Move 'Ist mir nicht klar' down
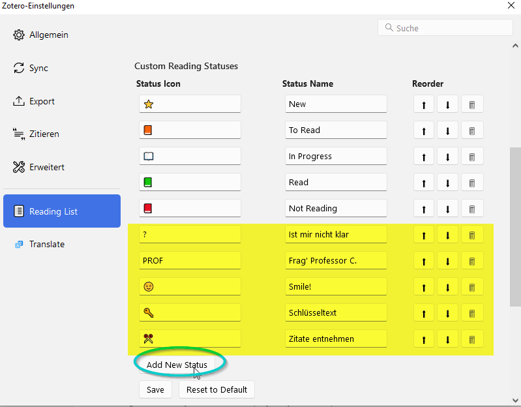Viewport: 521px width, 407px height. (447, 235)
